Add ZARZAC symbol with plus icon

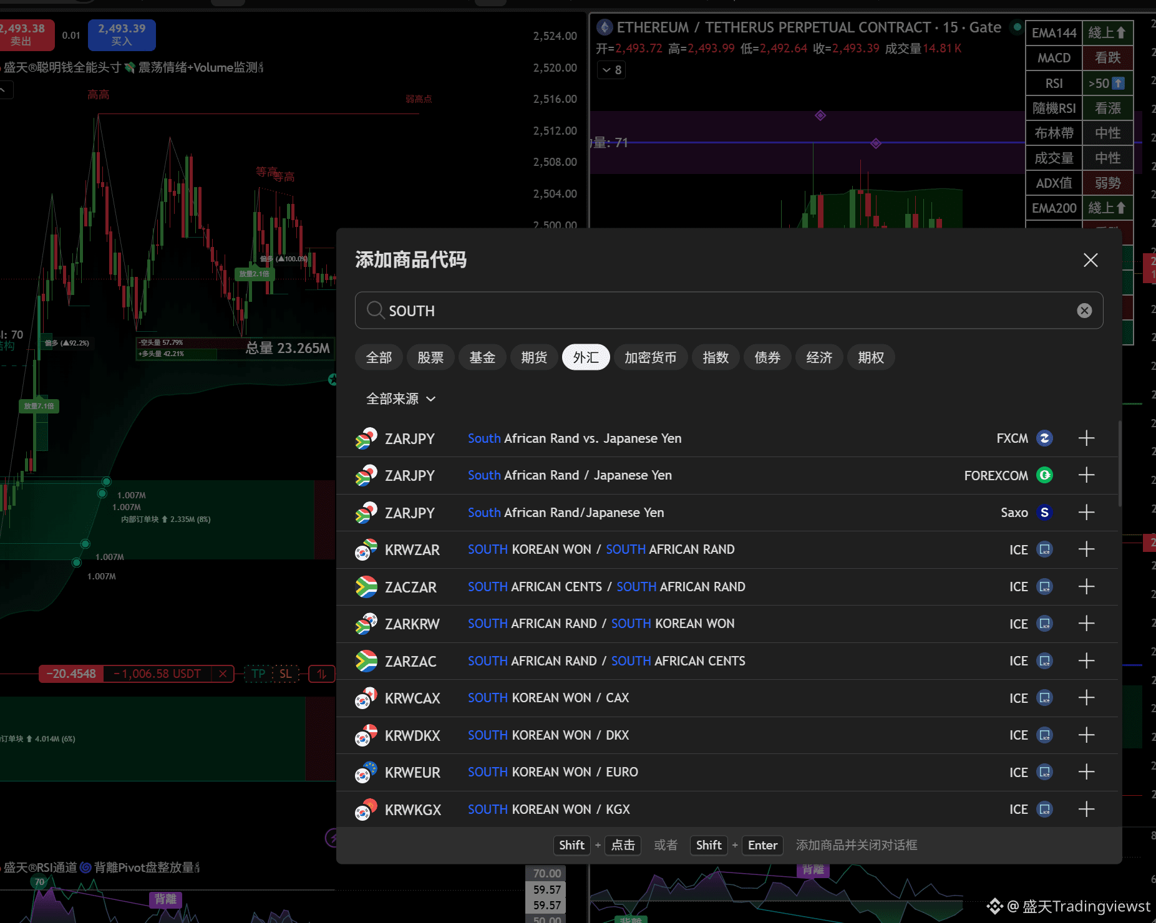(x=1086, y=661)
